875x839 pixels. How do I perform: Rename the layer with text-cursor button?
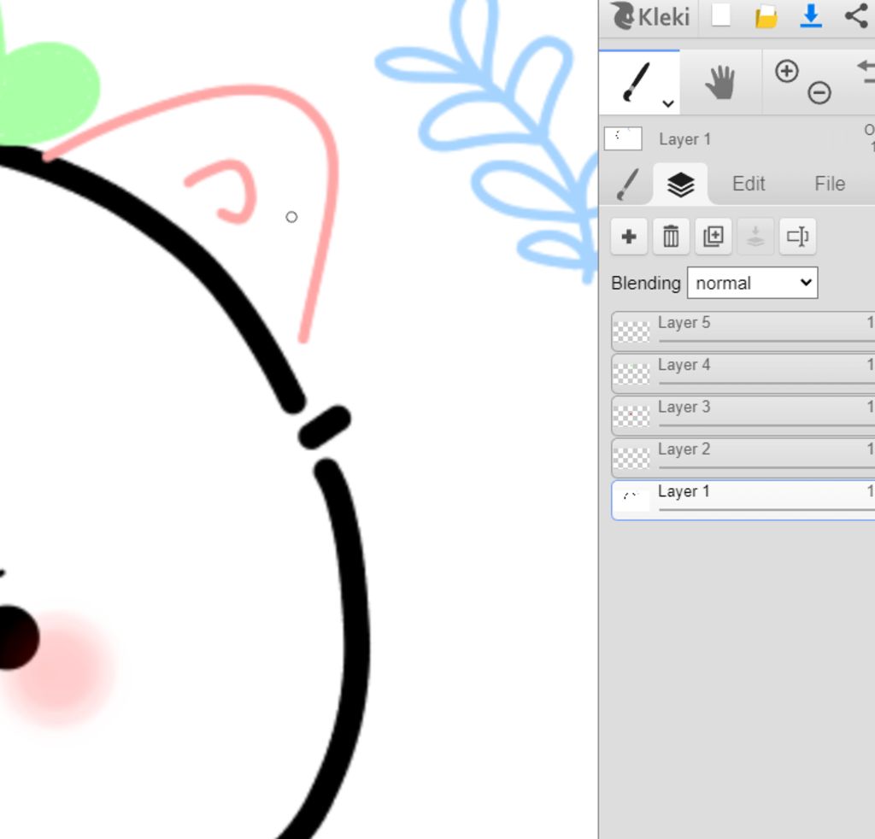[797, 237]
